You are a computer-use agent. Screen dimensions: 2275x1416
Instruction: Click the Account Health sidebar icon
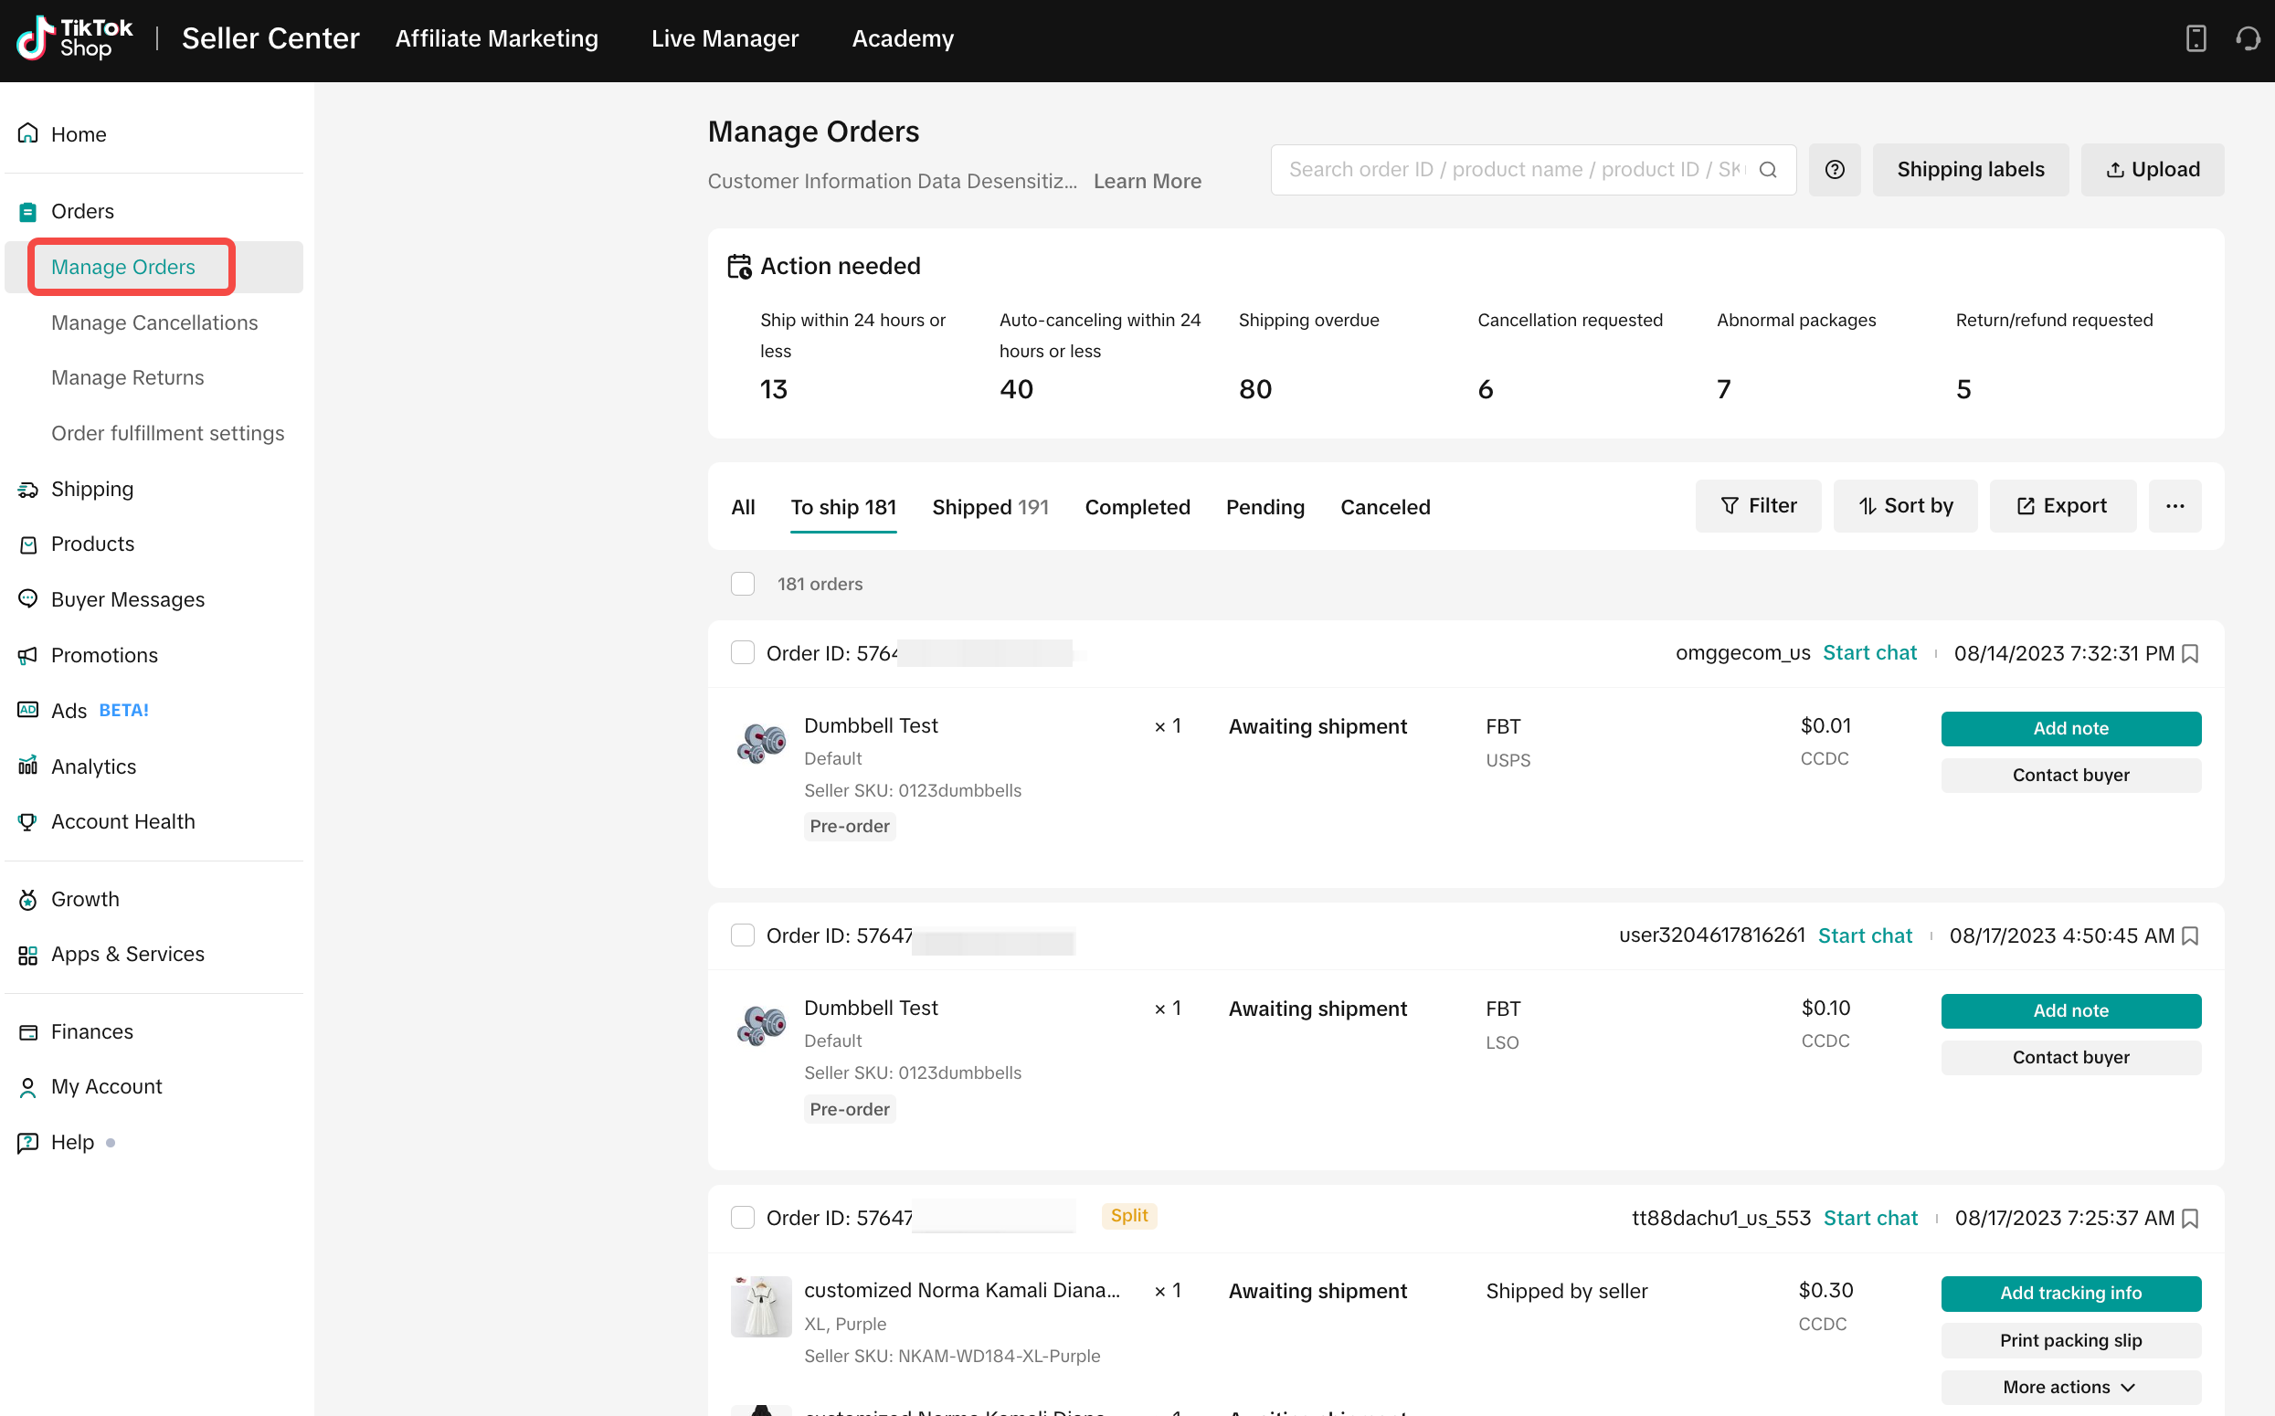coord(26,820)
